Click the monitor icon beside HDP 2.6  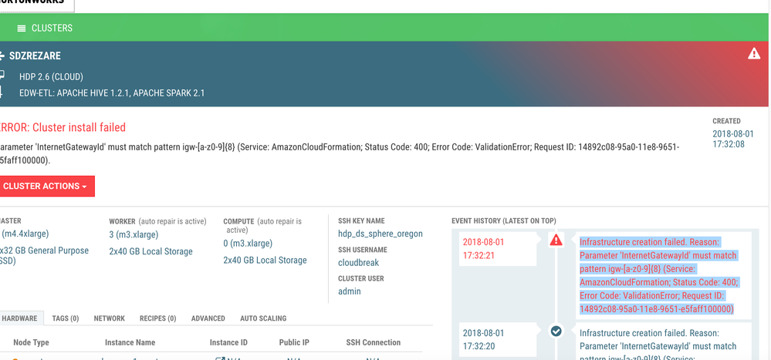pos(2,75)
